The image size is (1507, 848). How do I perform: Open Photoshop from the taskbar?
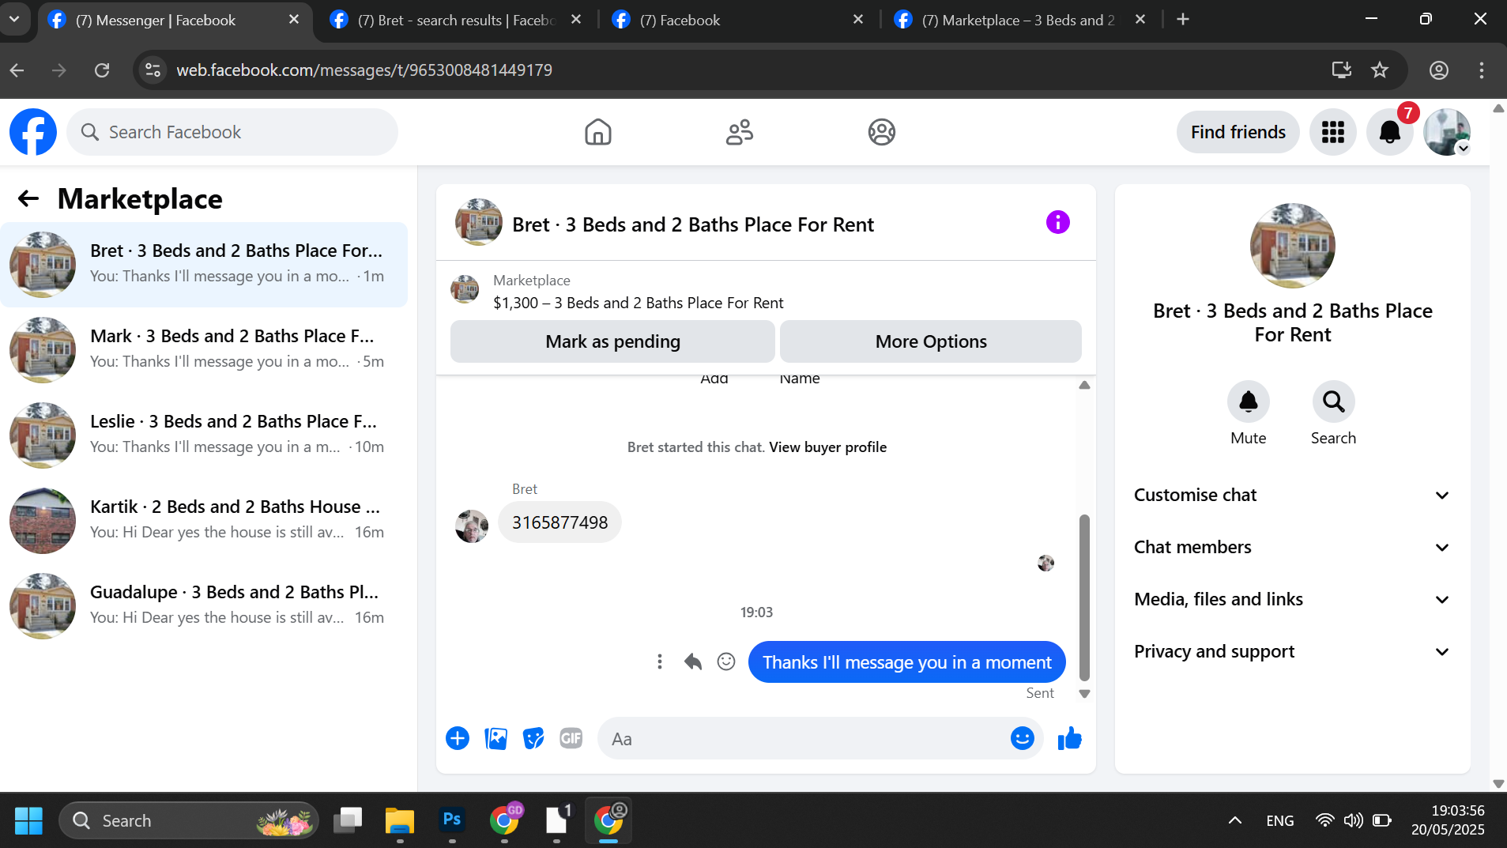[452, 820]
